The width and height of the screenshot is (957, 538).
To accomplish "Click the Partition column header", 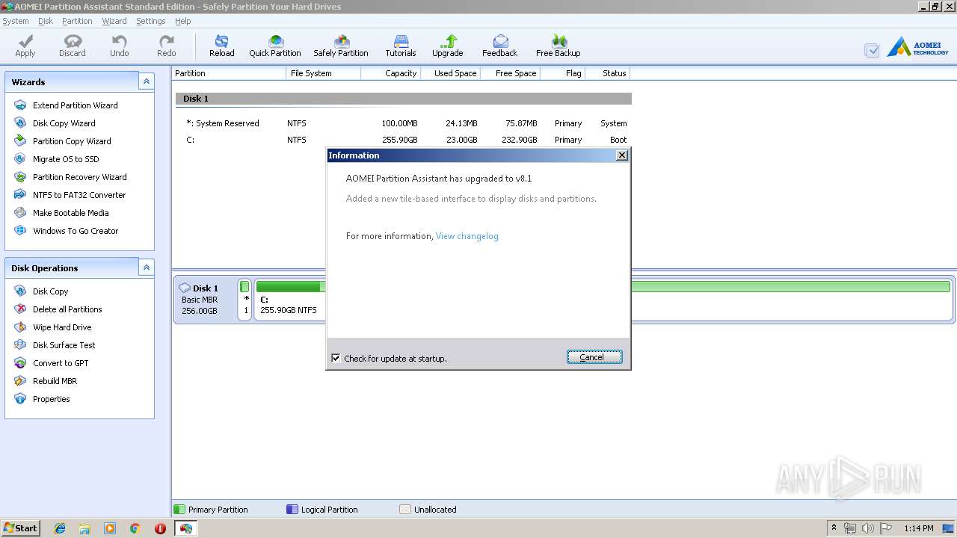I will (x=229, y=73).
